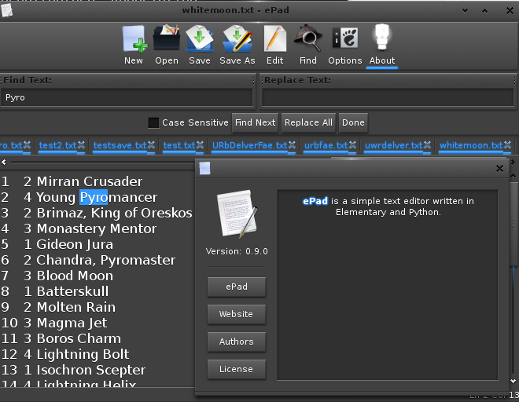The image size is (519, 402).
Task: Close the test2.txt tab
Action: pyautogui.click(x=81, y=144)
